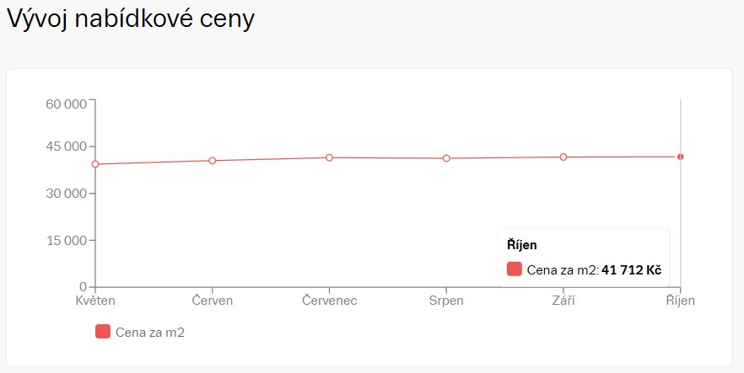Click the Říjen title in the tooltip
Screen dimensions: 744x373
click(x=522, y=245)
